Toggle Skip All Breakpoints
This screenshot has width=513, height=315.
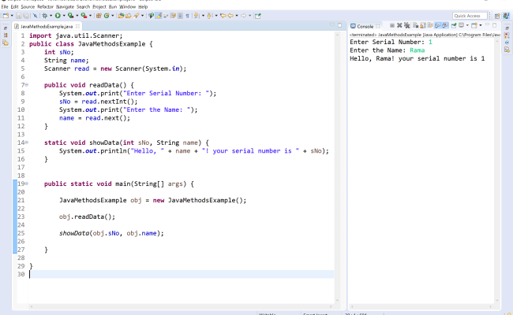(x=35, y=16)
